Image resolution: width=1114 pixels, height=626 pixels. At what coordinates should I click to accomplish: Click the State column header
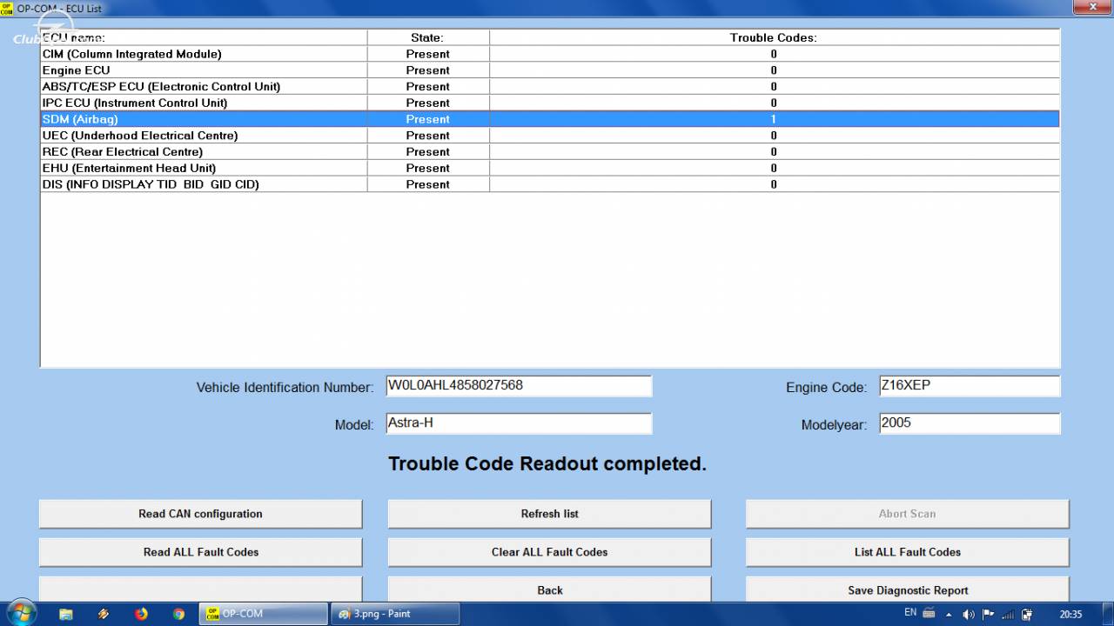(x=427, y=37)
